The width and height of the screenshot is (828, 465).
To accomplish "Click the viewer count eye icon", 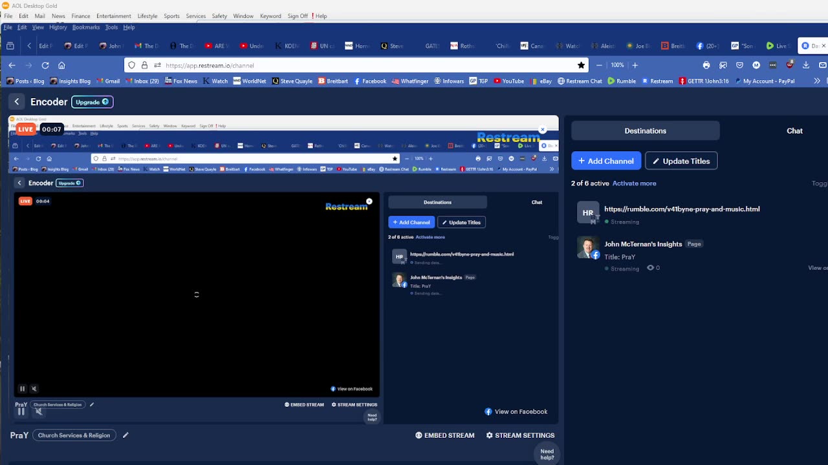I will [651, 267].
